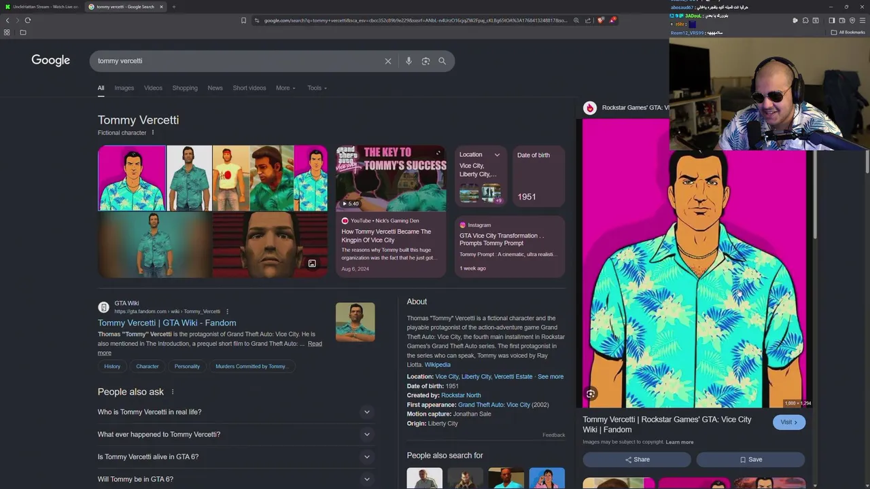This screenshot has width=870, height=489.
Task: Open the Instagram GTA Vice City Transformation card
Action: coord(510,246)
